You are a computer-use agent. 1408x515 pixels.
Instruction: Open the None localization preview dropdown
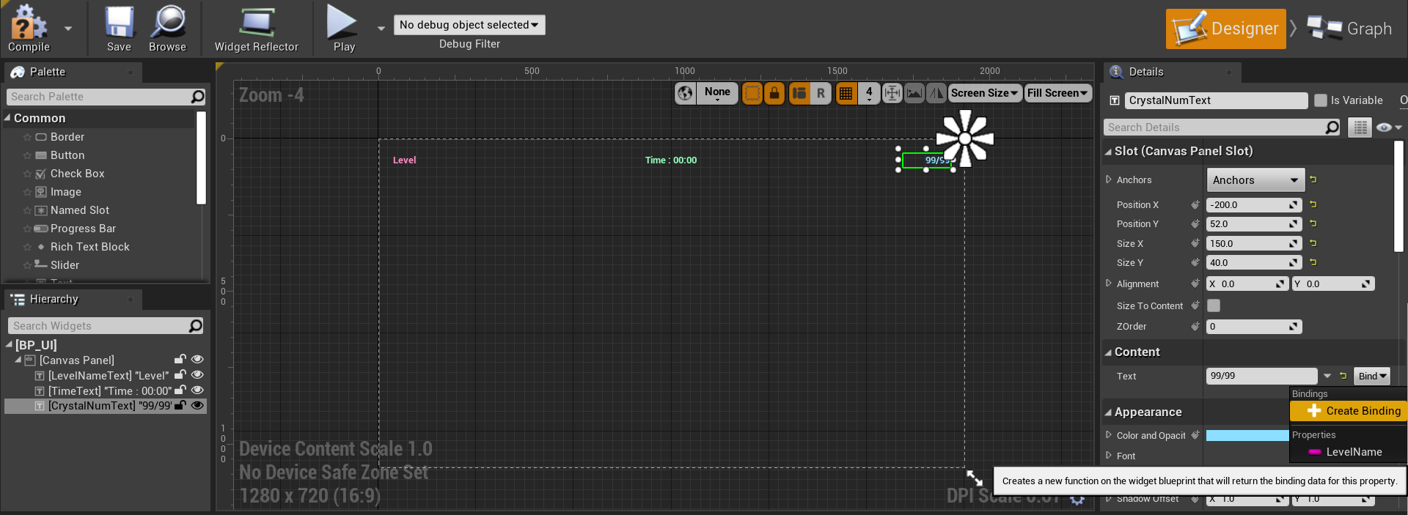click(x=717, y=92)
